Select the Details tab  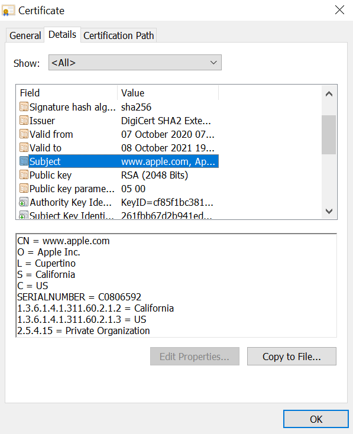(62, 35)
